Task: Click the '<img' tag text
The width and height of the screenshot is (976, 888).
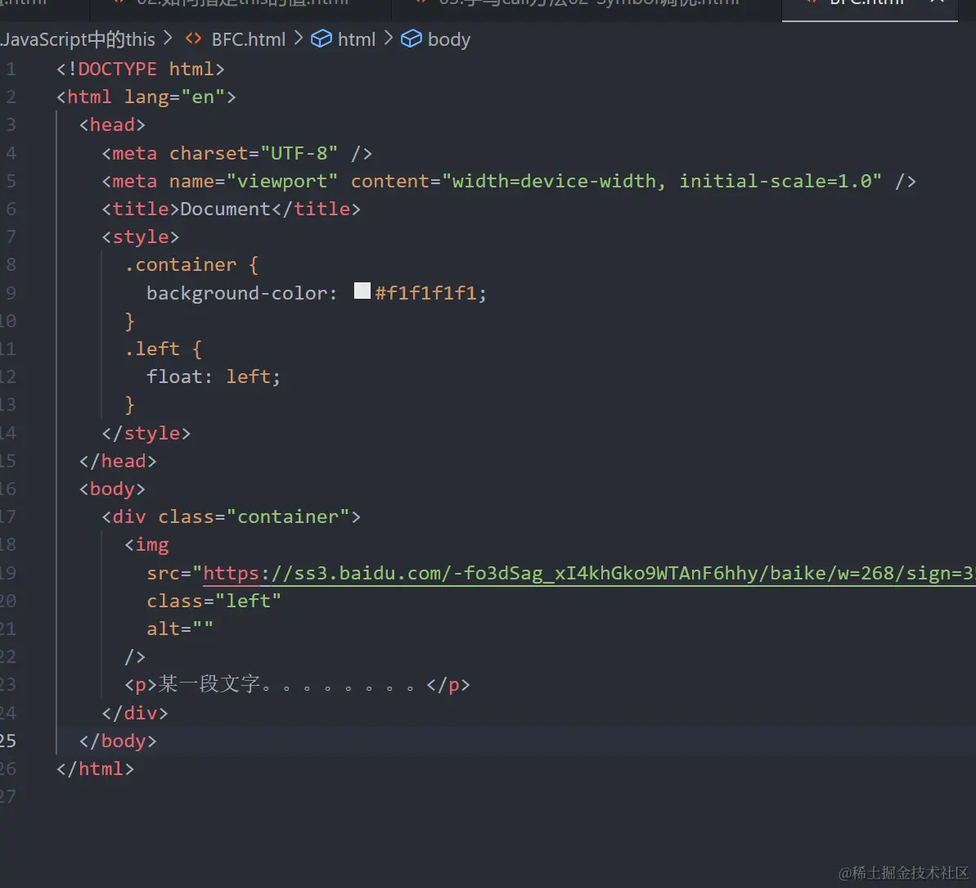Action: pyautogui.click(x=146, y=545)
